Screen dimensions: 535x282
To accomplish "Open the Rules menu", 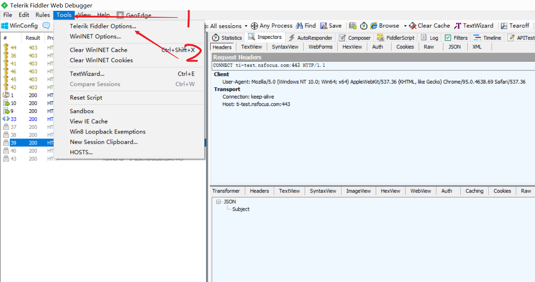I will [42, 15].
